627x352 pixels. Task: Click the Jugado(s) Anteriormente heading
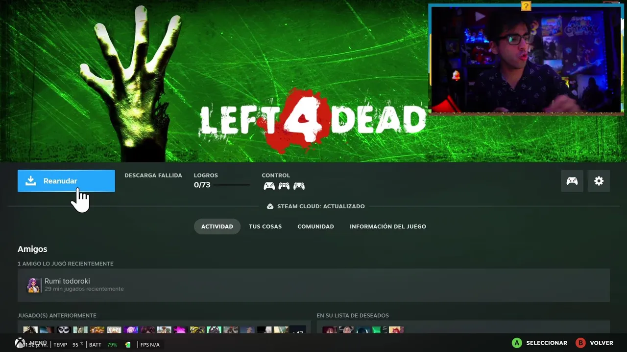coord(57,315)
